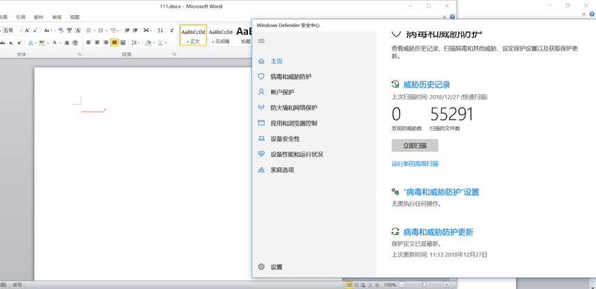Image resolution: width=596 pixels, height=289 pixels.
Task: Click the Bullets list icon in Word
Action: [88, 31]
